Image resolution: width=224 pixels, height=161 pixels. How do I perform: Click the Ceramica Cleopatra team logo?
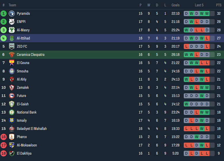click(x=11, y=55)
